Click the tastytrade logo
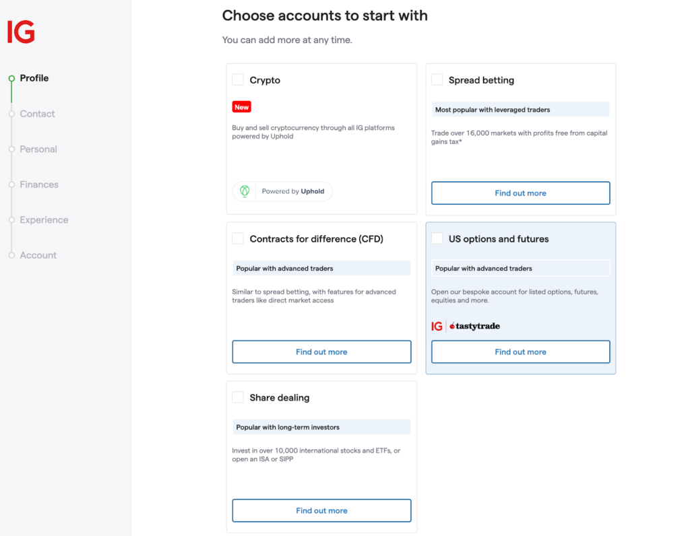Viewport: 690px width, 536px height. point(474,327)
